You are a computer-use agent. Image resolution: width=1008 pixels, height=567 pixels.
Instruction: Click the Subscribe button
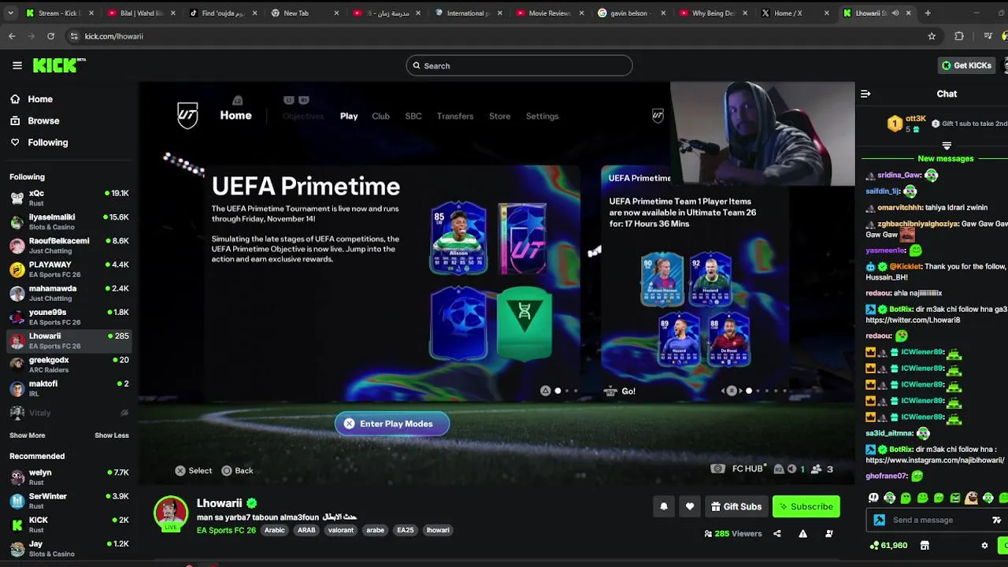point(806,506)
